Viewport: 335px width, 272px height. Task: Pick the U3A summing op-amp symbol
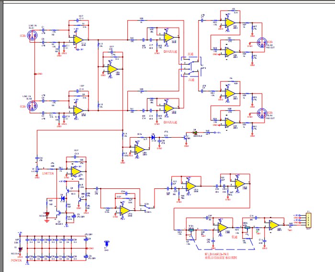tap(112, 69)
